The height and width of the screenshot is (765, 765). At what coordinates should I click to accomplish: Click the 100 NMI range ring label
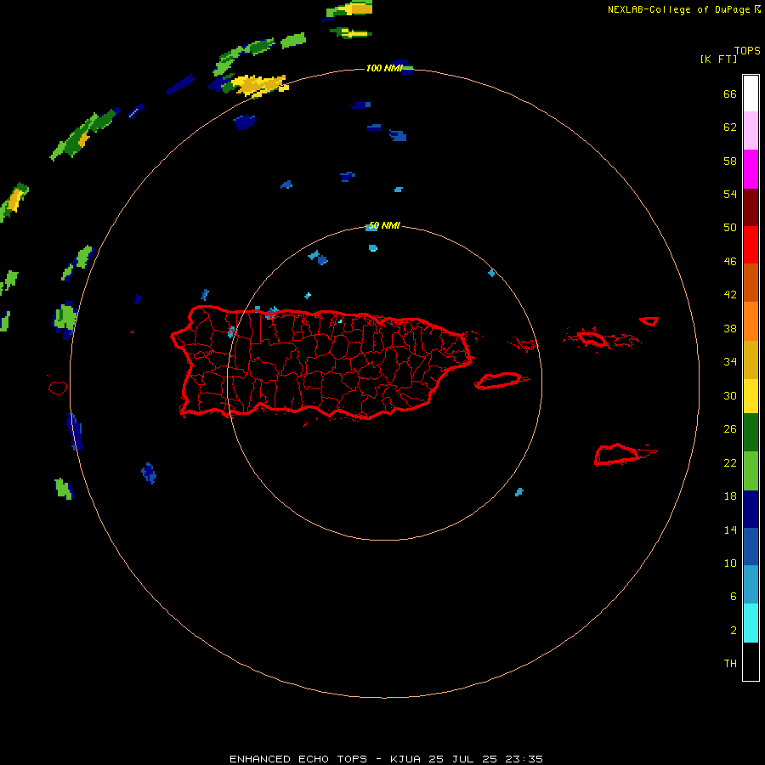(384, 68)
